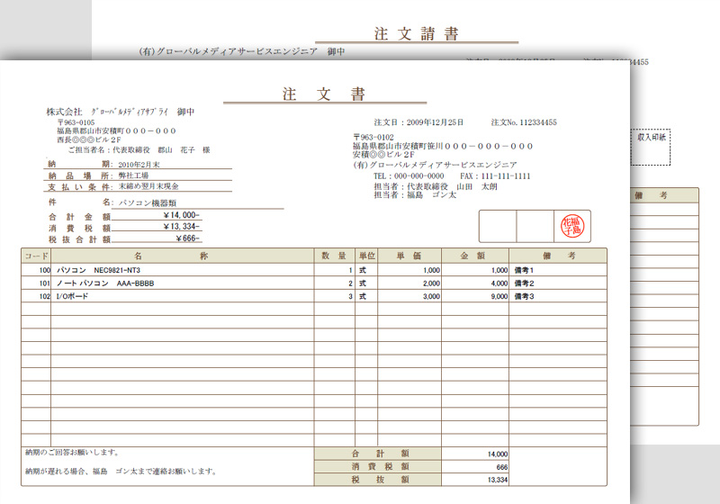Click the 備考3 remarks cell
This screenshot has height=504, width=720.
(x=524, y=296)
